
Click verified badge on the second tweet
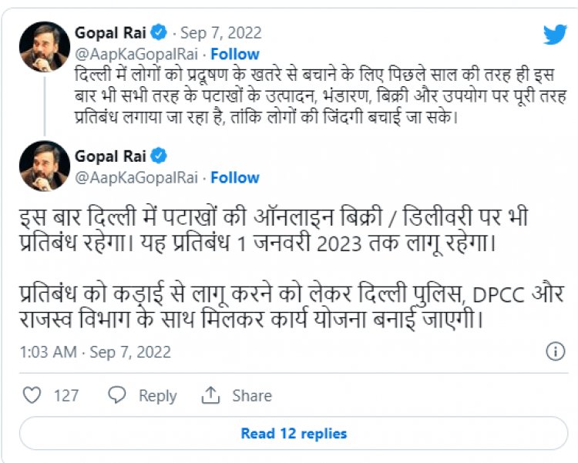(x=160, y=156)
